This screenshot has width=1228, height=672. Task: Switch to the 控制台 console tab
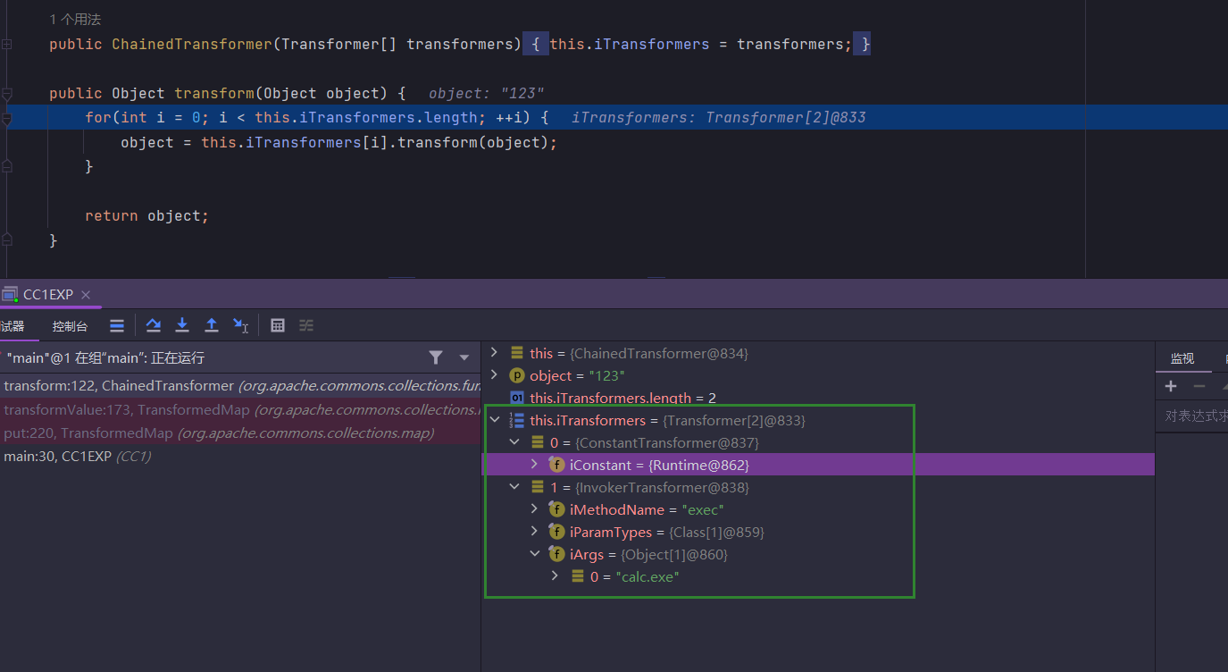tap(71, 326)
